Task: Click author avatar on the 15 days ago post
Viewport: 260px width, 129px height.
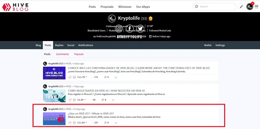Action: pyautogui.click(x=45, y=109)
